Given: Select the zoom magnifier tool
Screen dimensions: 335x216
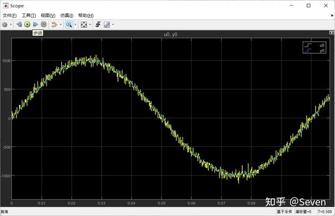Looking at the screenshot, I should (69, 25).
